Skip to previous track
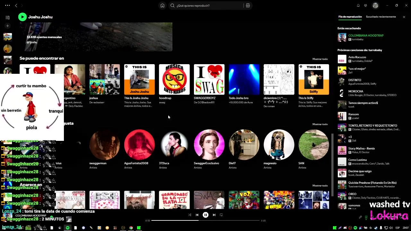This screenshot has height=231, width=411. point(197,215)
